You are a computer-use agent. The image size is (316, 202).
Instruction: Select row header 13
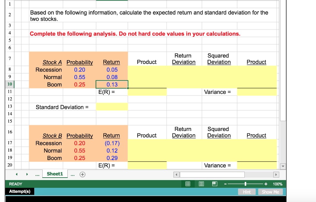coord(10,106)
